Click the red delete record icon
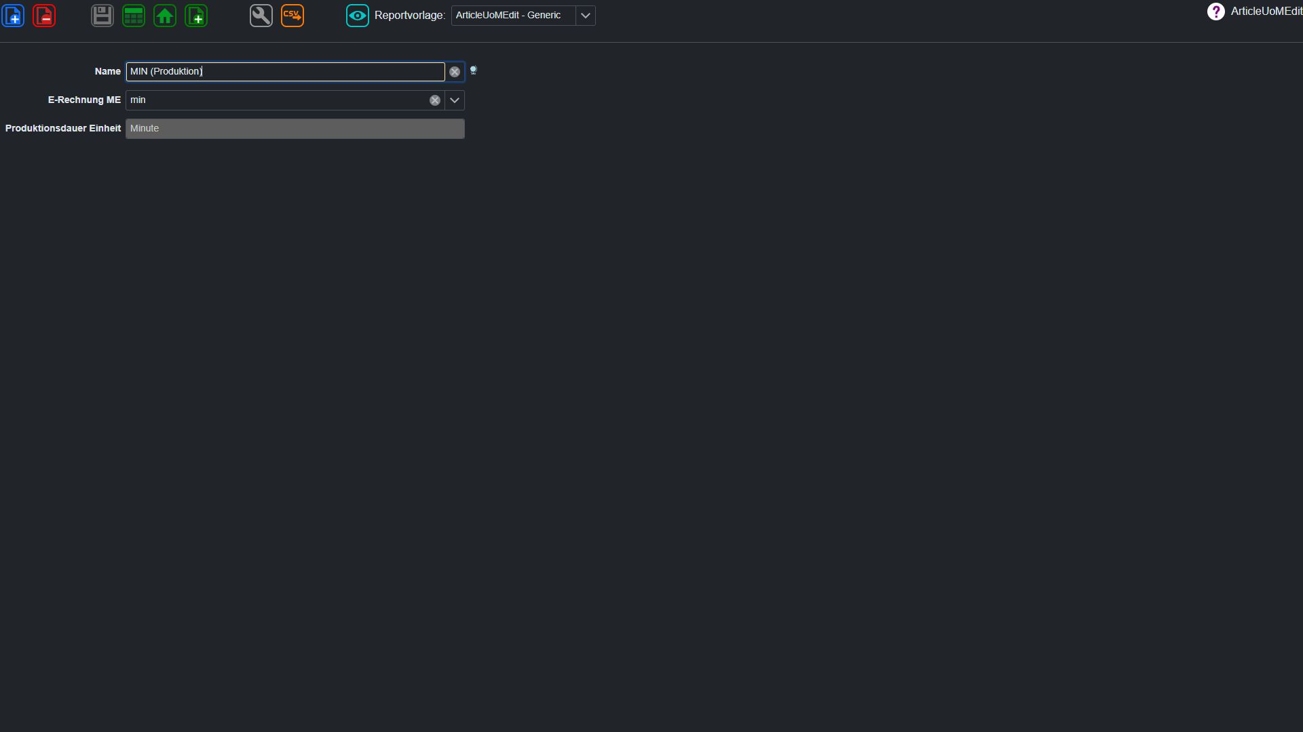The width and height of the screenshot is (1303, 732). click(44, 16)
